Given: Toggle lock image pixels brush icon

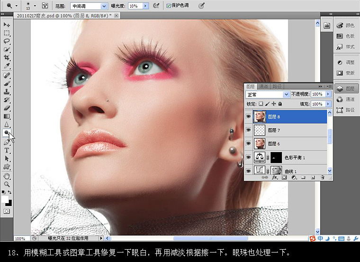Looking at the screenshot, I should [x=267, y=104].
